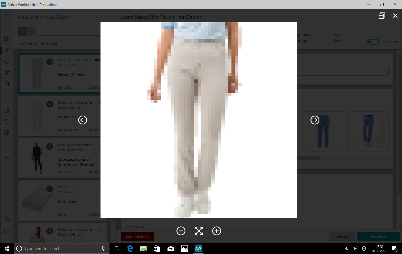Open the compare sidebar icon
Screen dimensions: 402x254
pyautogui.click(x=7, y=133)
